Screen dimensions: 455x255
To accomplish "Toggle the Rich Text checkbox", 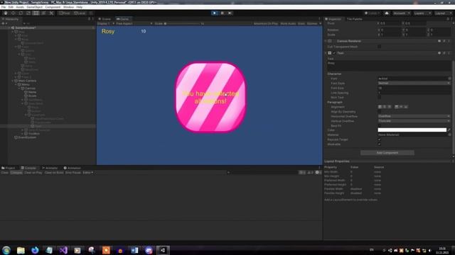I will pyautogui.click(x=380, y=98).
